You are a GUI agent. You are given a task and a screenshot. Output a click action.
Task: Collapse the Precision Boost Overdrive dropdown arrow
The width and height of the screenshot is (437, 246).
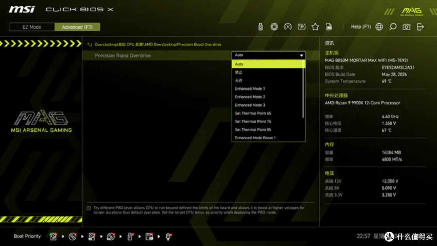[301, 55]
